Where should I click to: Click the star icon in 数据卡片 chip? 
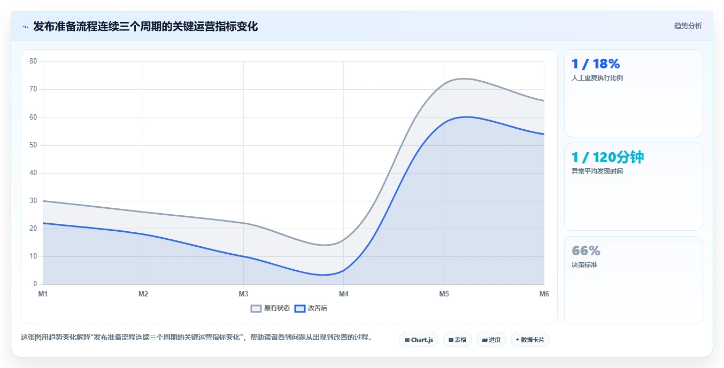[518, 340]
